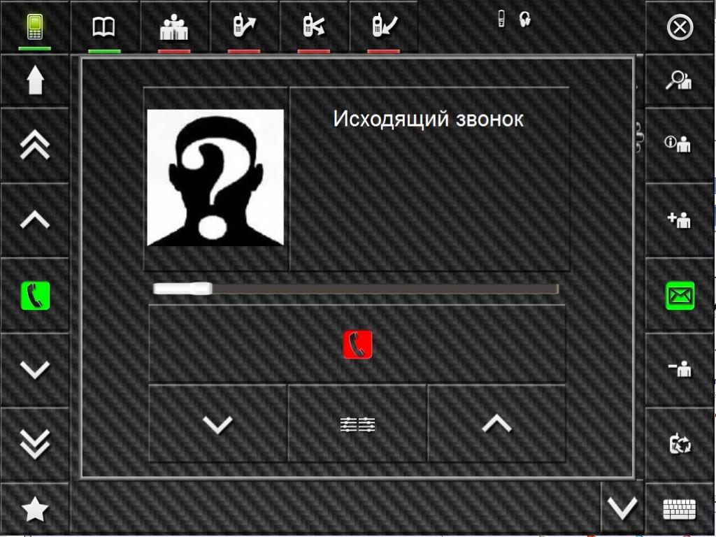Viewport: 716px width, 537px height.
Task: Open the green envelope messages icon
Action: [680, 296]
